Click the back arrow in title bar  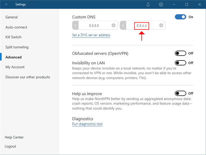click(x=7, y=5)
